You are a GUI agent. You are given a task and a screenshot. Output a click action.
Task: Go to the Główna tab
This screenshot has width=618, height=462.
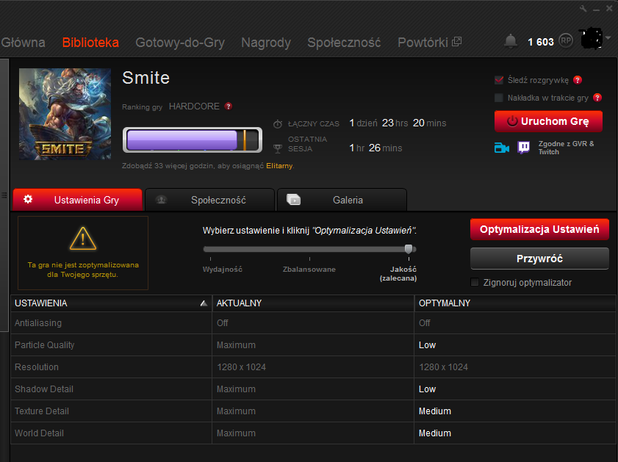tap(24, 42)
